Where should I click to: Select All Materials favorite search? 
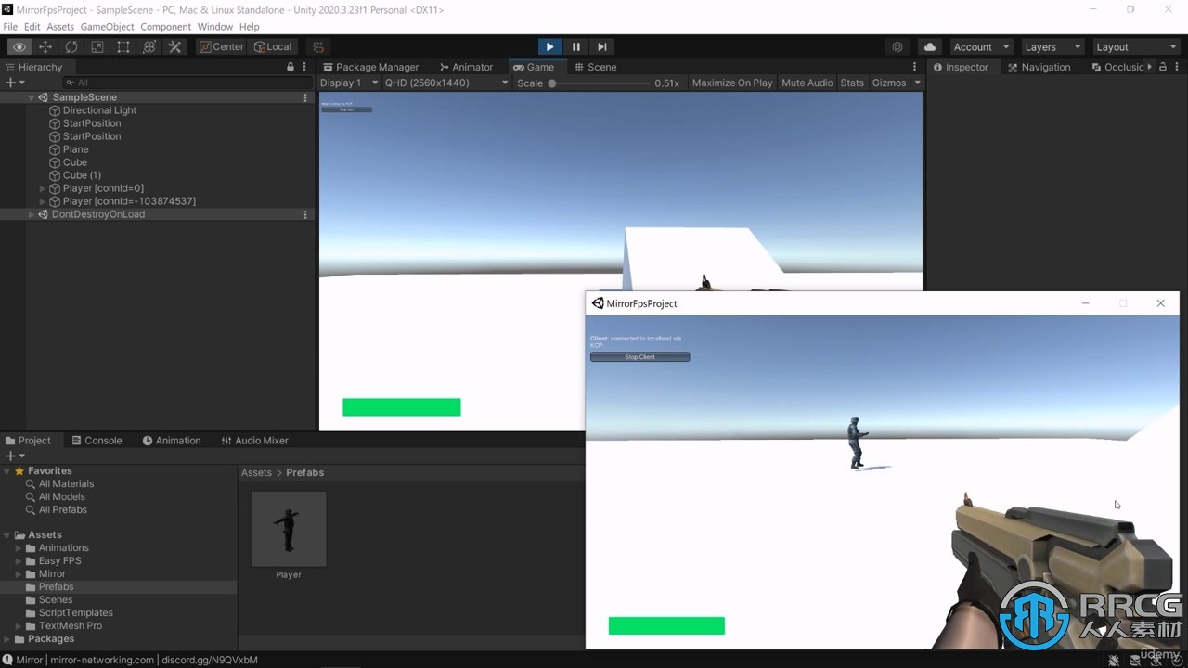(66, 483)
